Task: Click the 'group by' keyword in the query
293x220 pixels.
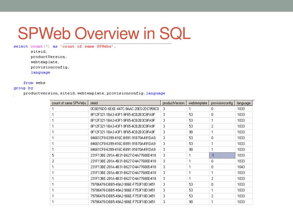Action: (23, 88)
